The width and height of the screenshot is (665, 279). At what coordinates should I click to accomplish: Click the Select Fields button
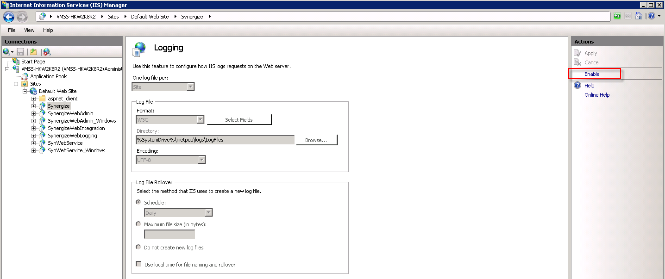239,120
